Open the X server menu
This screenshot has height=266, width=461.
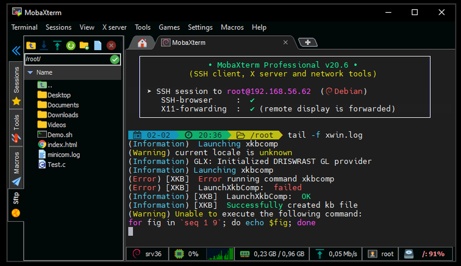click(114, 27)
